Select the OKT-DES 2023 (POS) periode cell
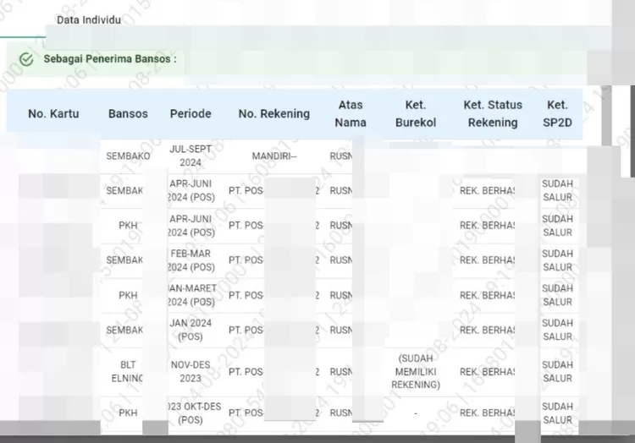 (191, 413)
